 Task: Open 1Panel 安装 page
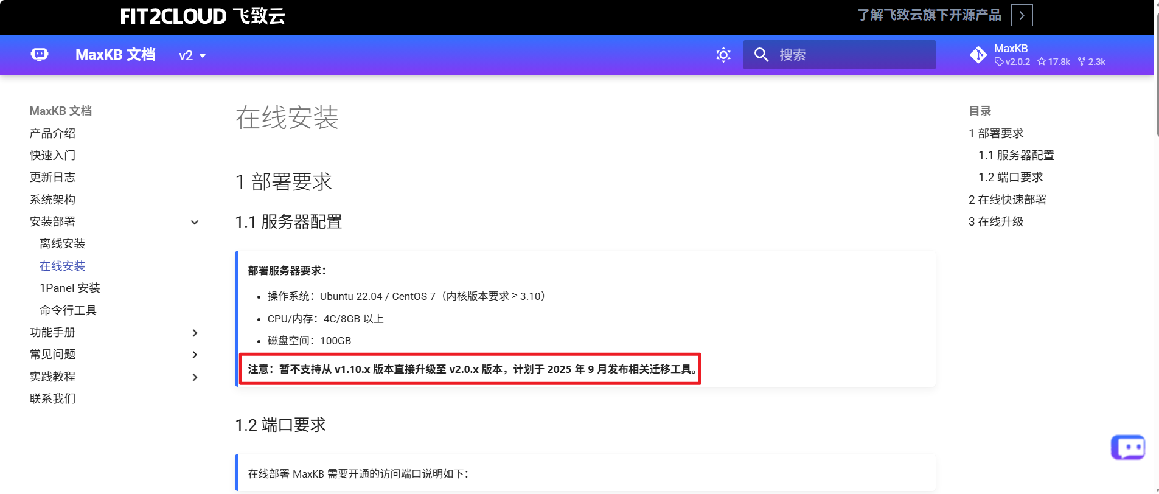pos(69,288)
